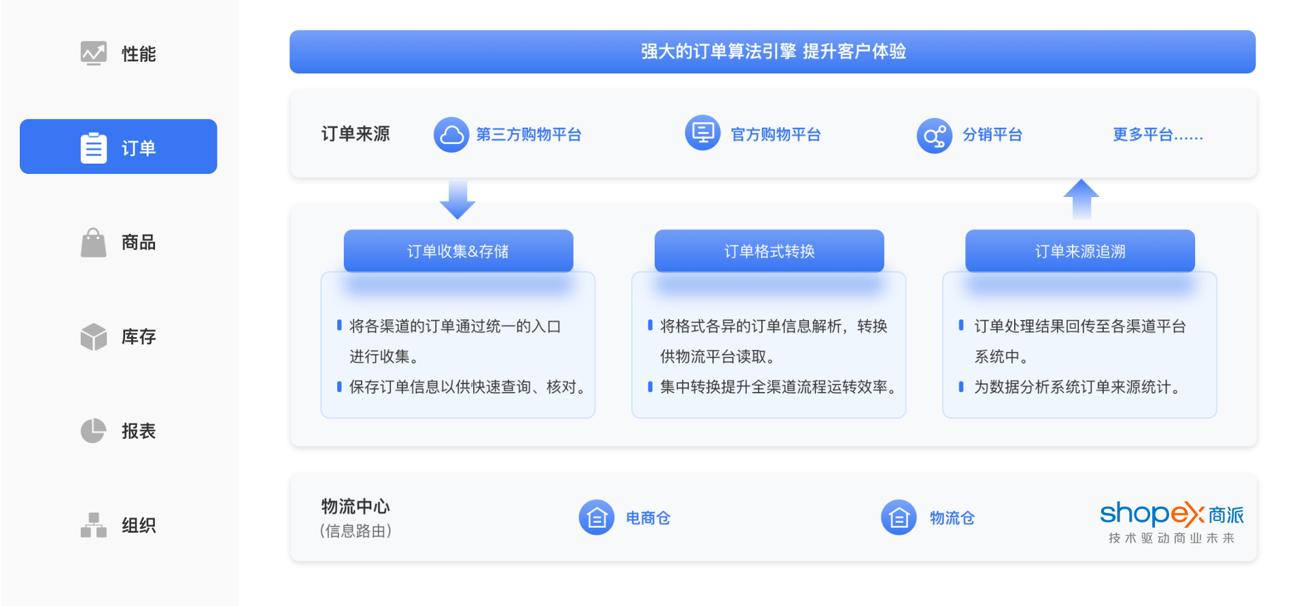The image size is (1301, 606).
Task: Click the 商品 shopping bag icon
Action: 94,243
